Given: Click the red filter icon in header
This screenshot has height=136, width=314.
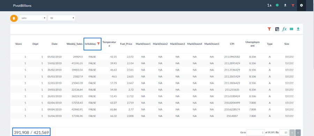Looking at the screenshot, I should point(293,6).
